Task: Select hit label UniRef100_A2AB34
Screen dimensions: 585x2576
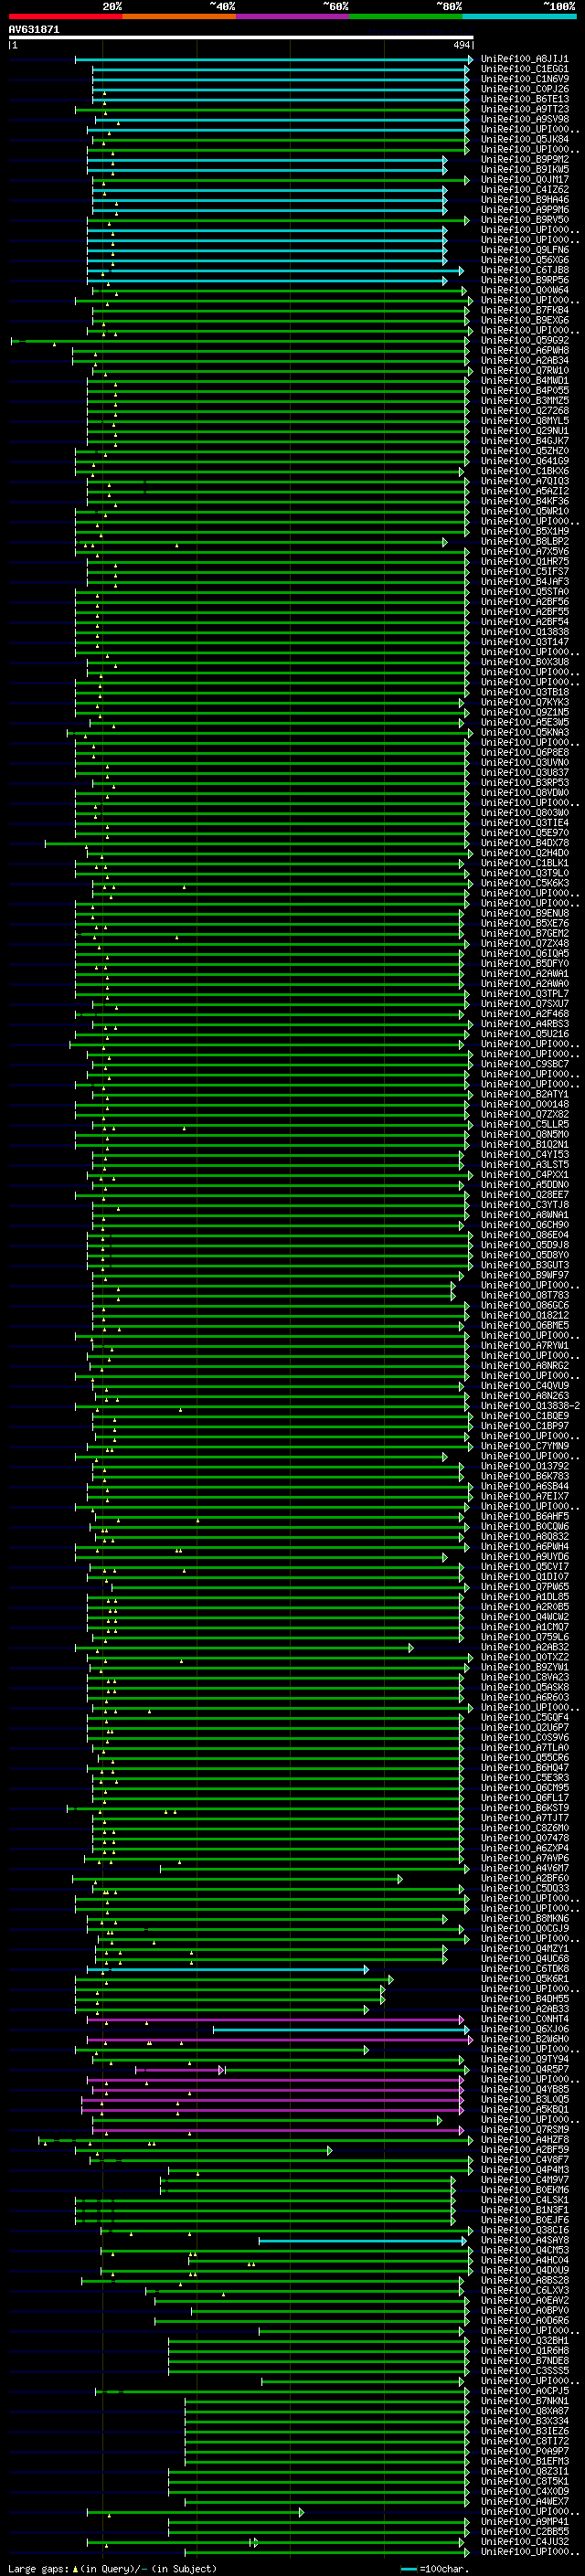Action: tap(524, 361)
